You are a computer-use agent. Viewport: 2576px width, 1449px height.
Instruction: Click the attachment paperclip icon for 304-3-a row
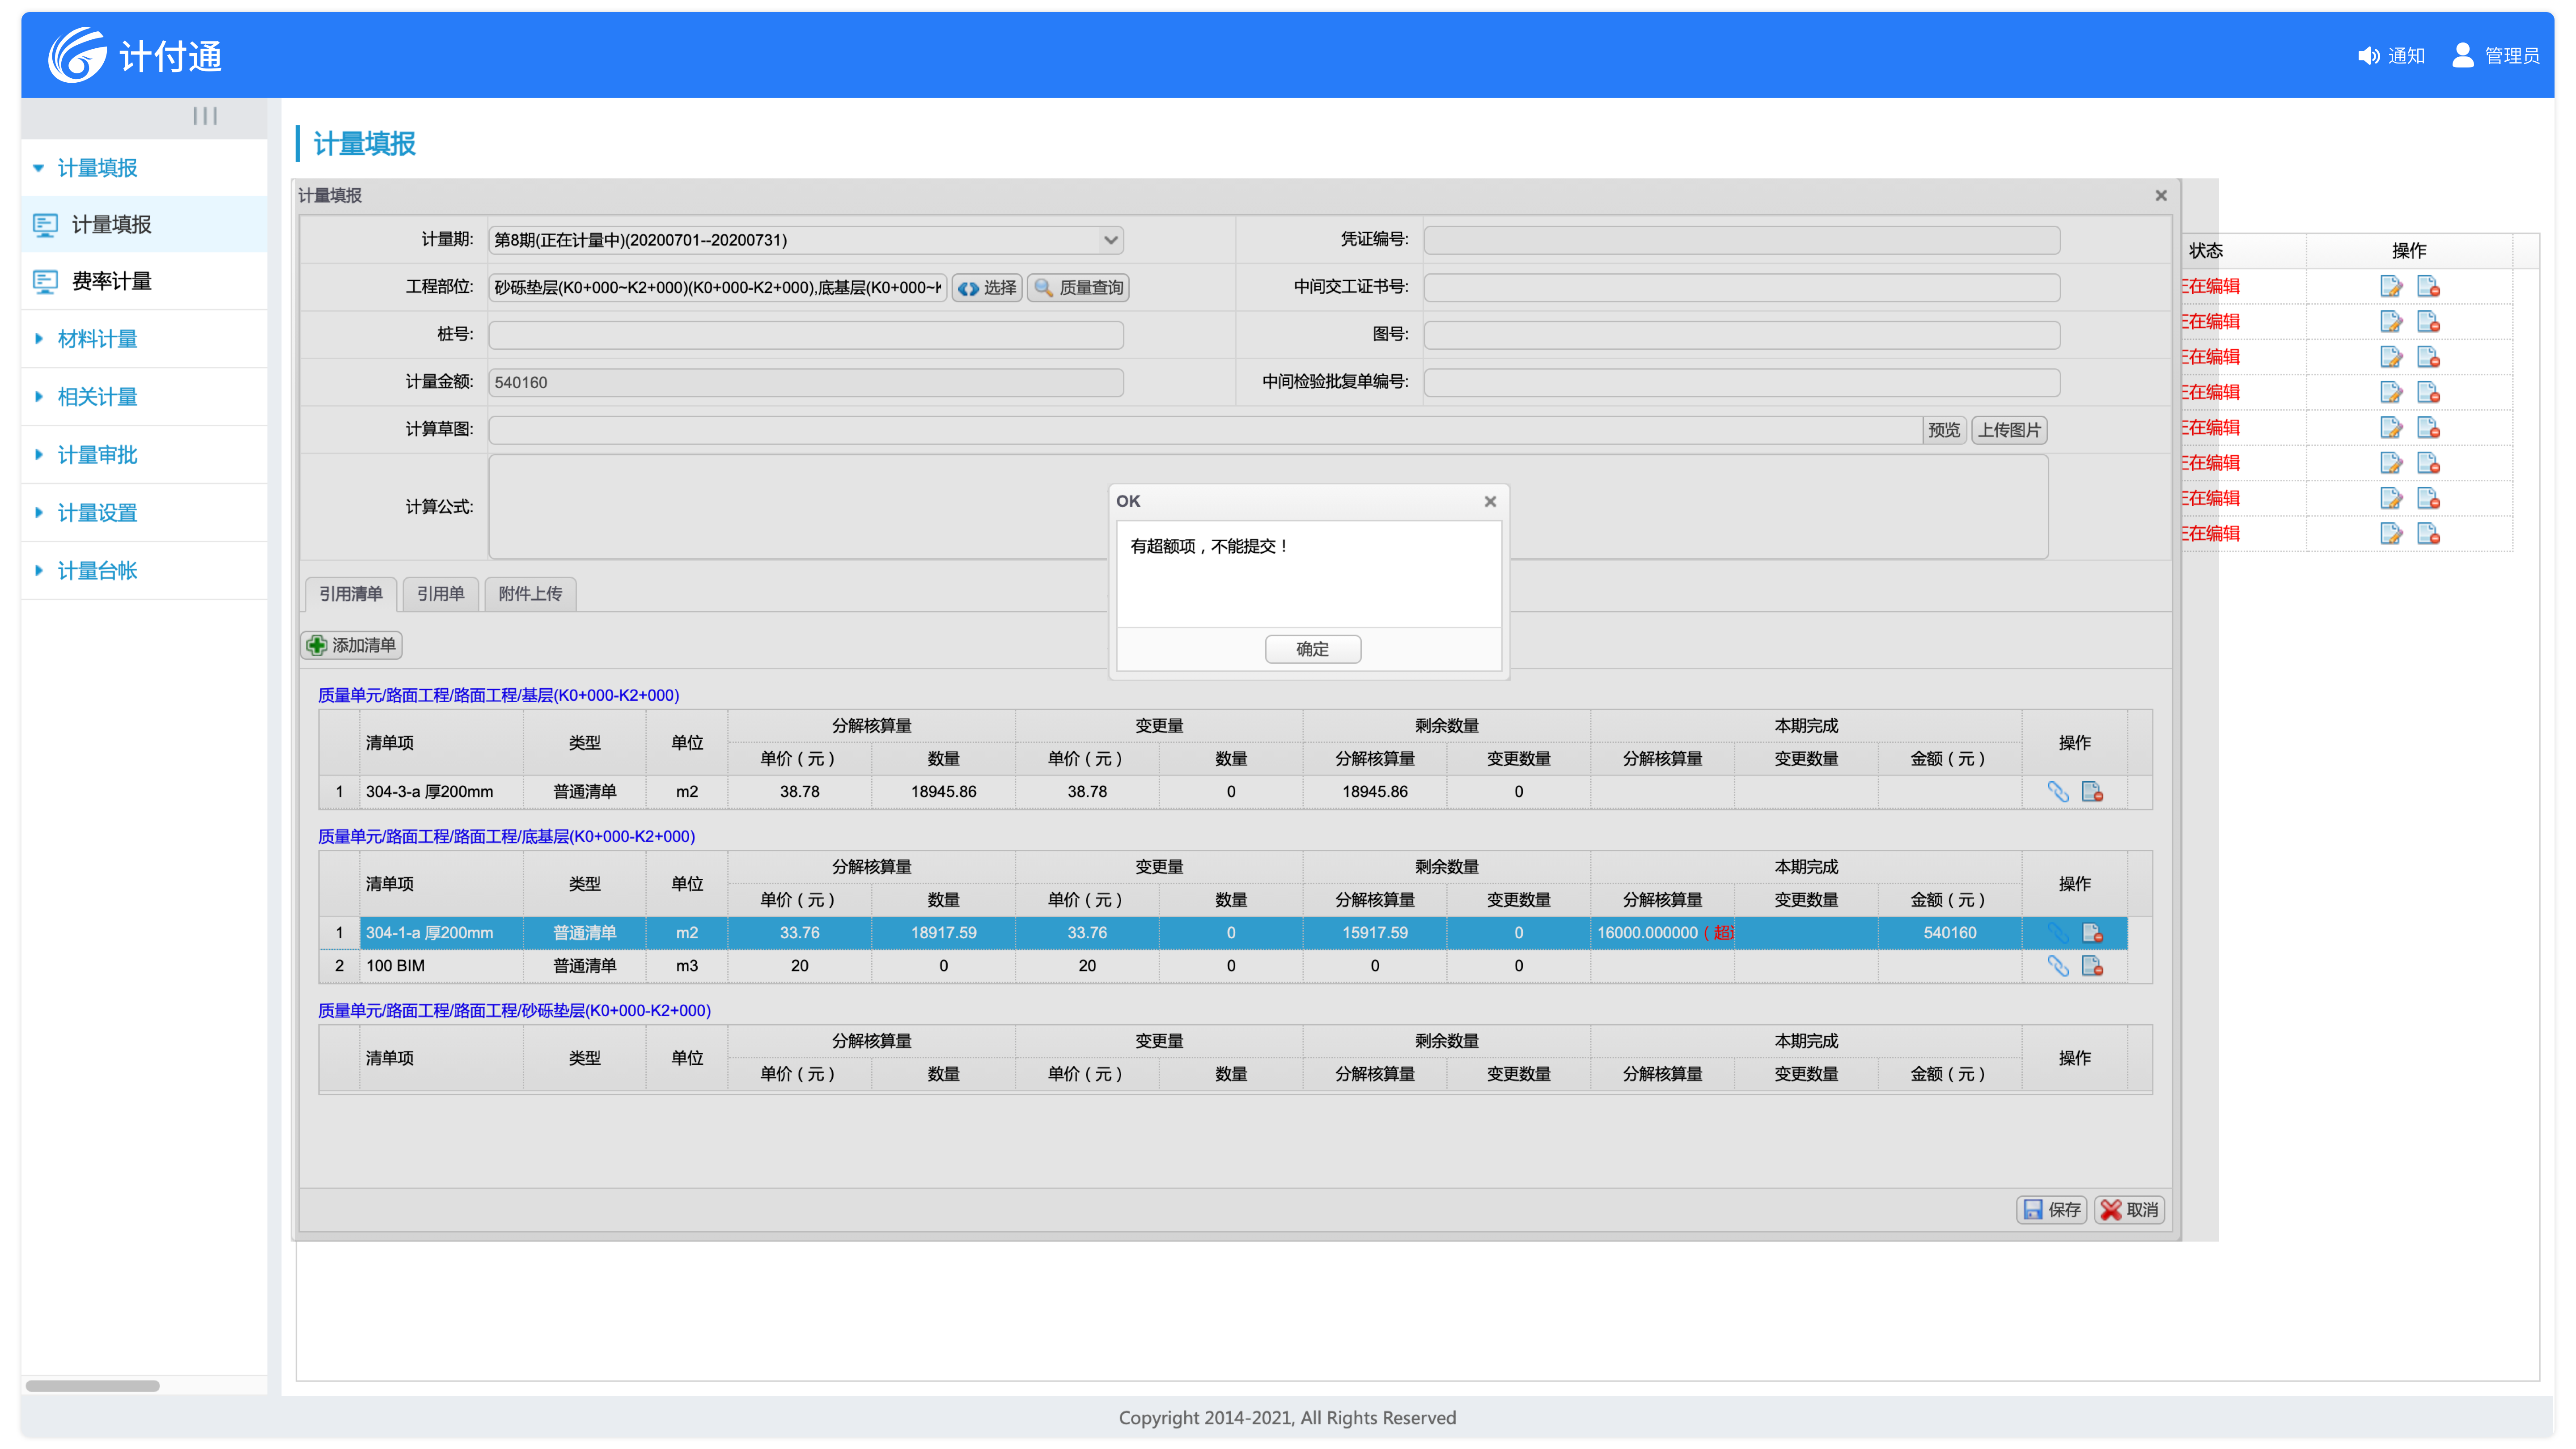coord(2057,792)
